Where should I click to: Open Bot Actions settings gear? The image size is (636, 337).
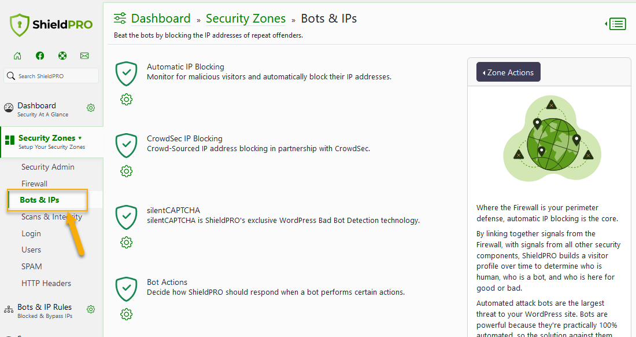tap(126, 314)
